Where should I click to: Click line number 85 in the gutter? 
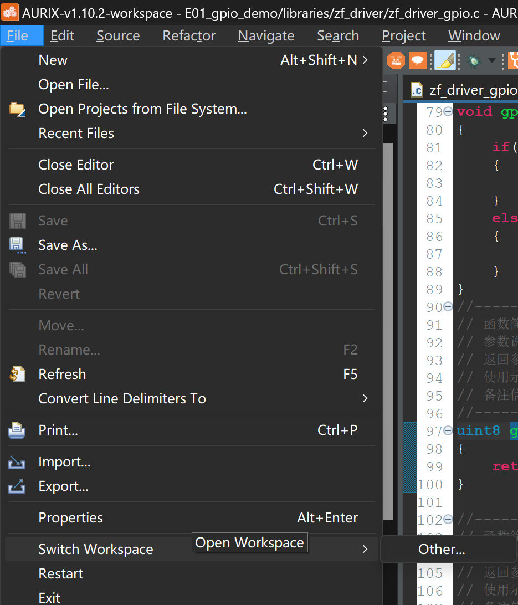click(434, 219)
